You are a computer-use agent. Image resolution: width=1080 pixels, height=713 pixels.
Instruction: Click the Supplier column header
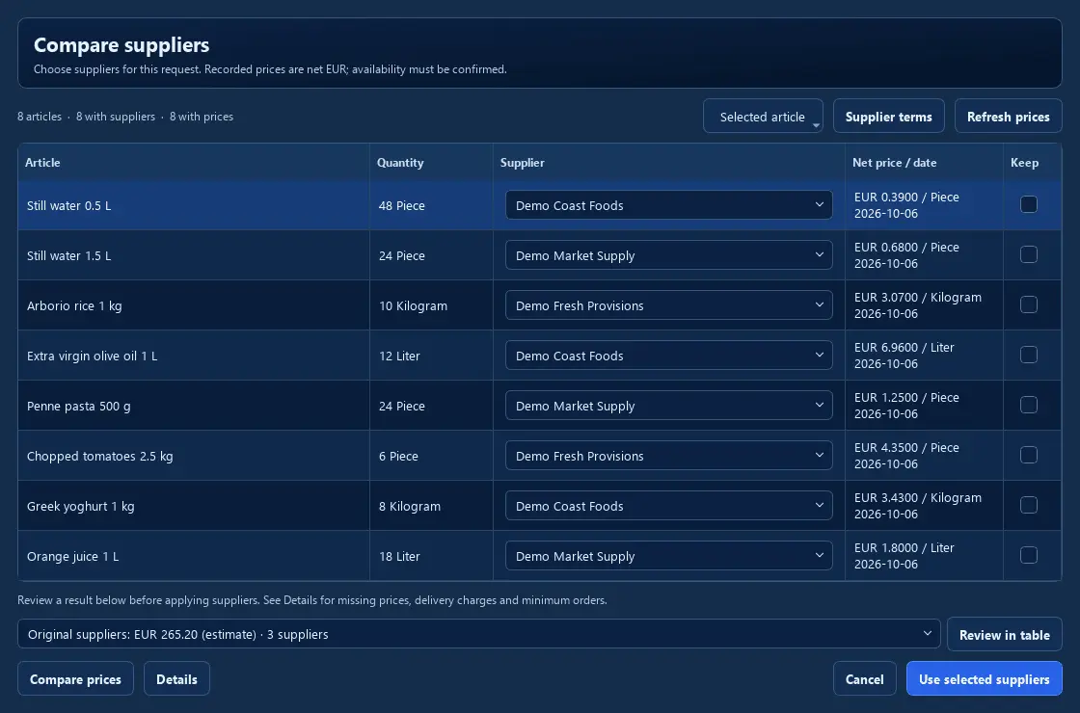pyautogui.click(x=669, y=163)
